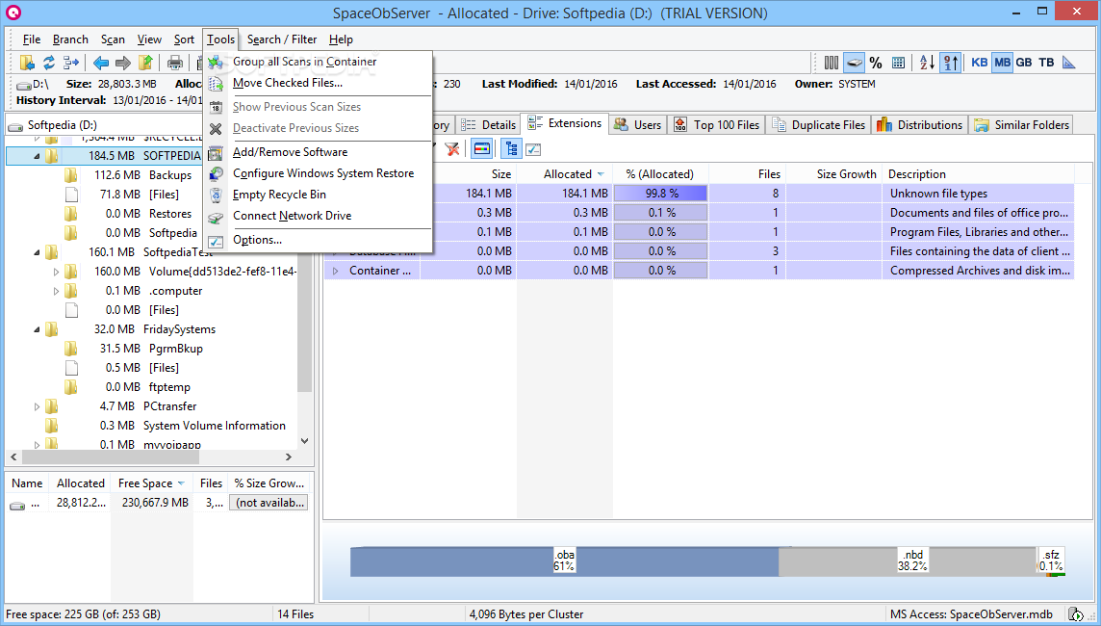Toggle the sort 9-1 by size icon

(x=951, y=63)
